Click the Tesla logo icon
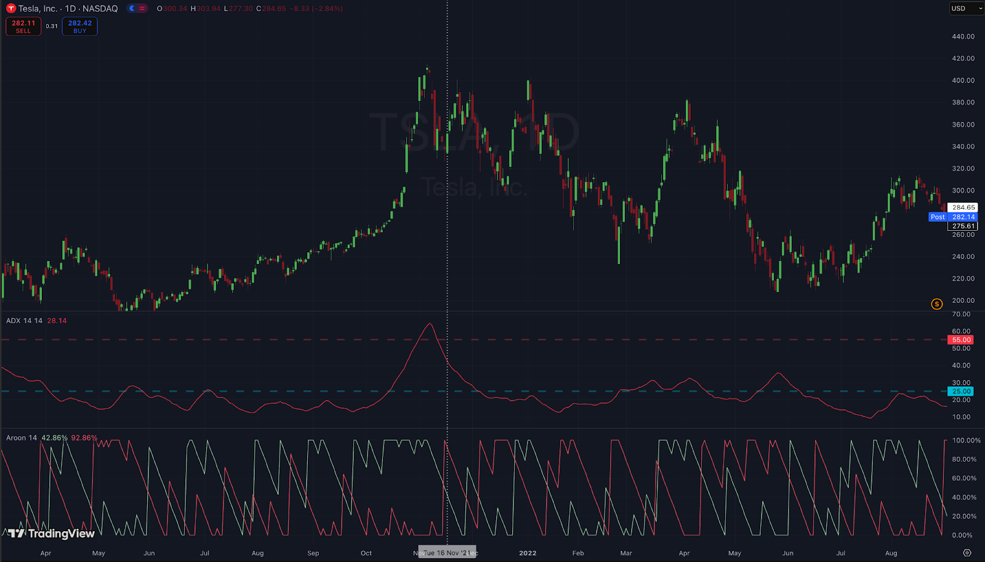Viewport: 985px width, 562px height. point(10,9)
